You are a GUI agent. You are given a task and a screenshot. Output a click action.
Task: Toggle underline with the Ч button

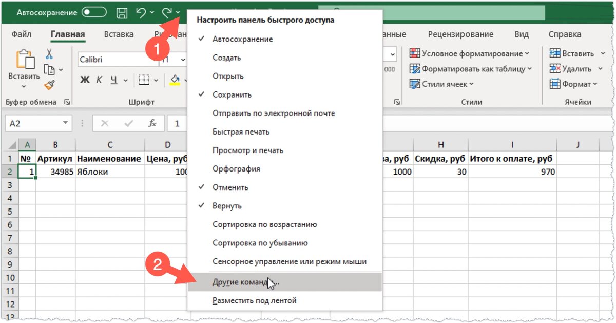coord(113,80)
